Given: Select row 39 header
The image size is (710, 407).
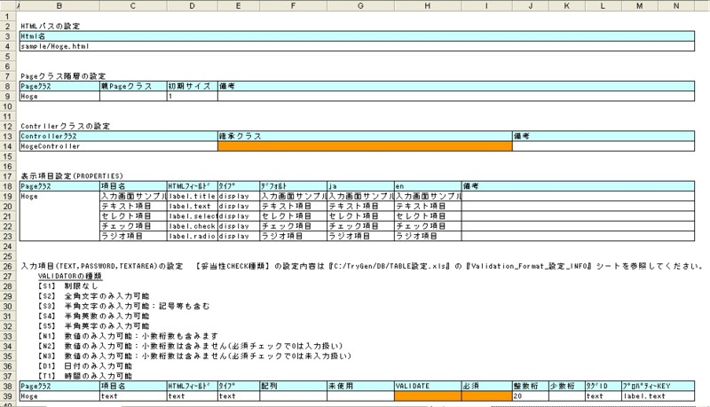Looking at the screenshot, I should [8, 396].
